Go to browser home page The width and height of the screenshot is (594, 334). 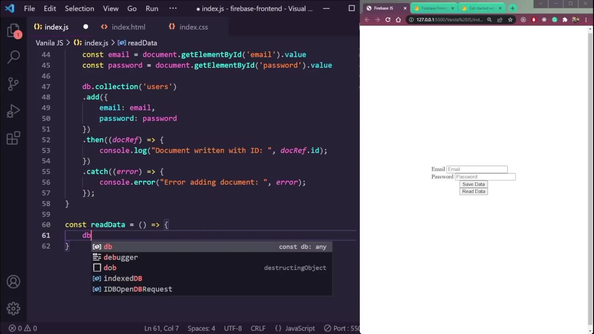398,19
